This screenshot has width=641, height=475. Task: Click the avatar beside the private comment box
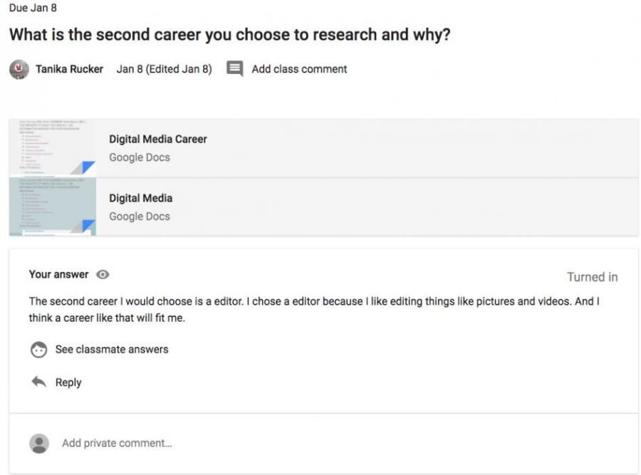38,443
